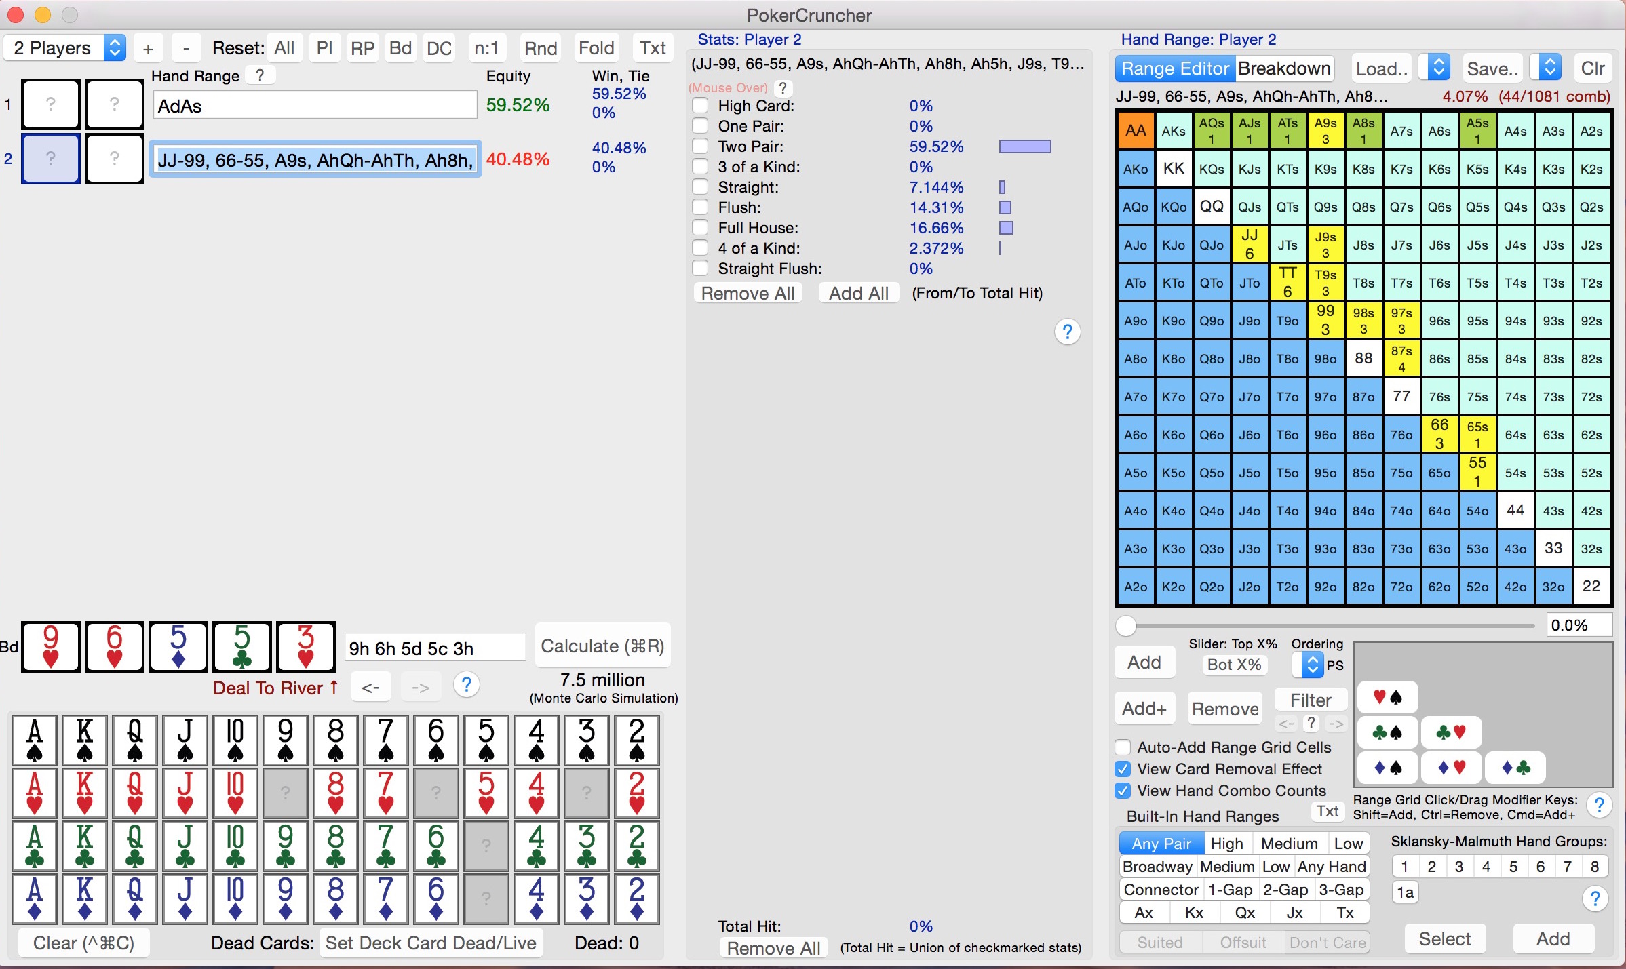Open help next to Deal To River
Screen dimensions: 1626x969
(x=466, y=685)
